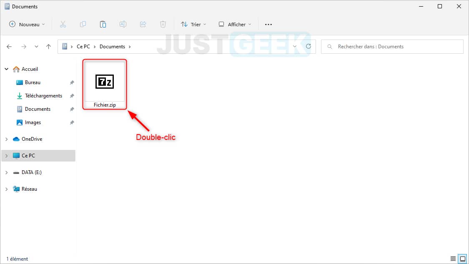The image size is (469, 264).
Task: Minimize the Documents window
Action: tap(421, 6)
